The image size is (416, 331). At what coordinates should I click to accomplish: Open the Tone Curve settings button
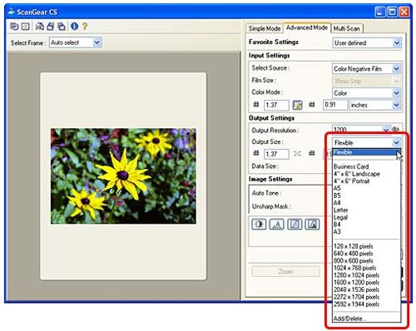point(295,224)
